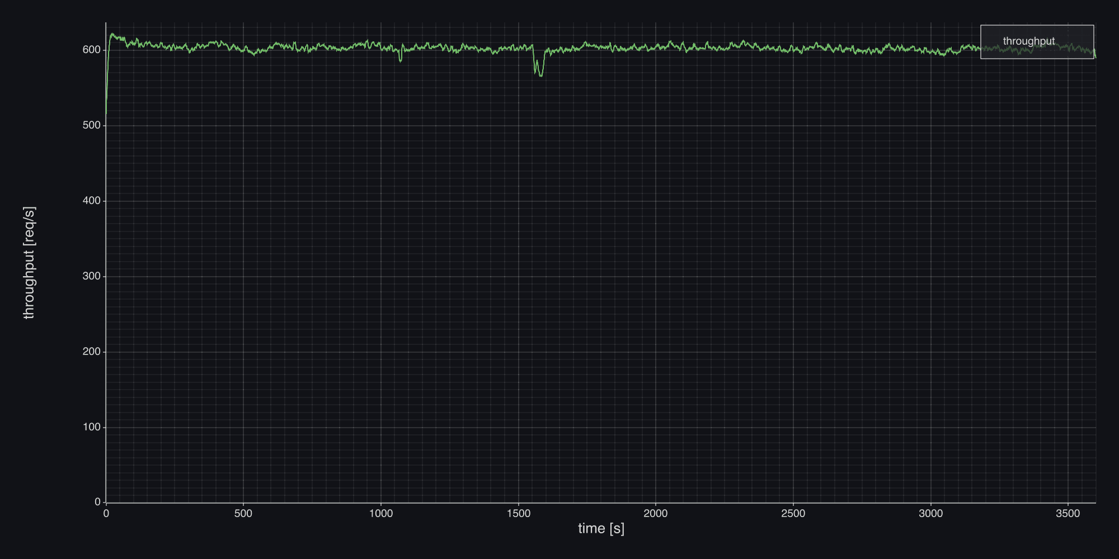Select the 3500 x-axis tick label
This screenshot has height=559, width=1119.
click(x=1068, y=514)
